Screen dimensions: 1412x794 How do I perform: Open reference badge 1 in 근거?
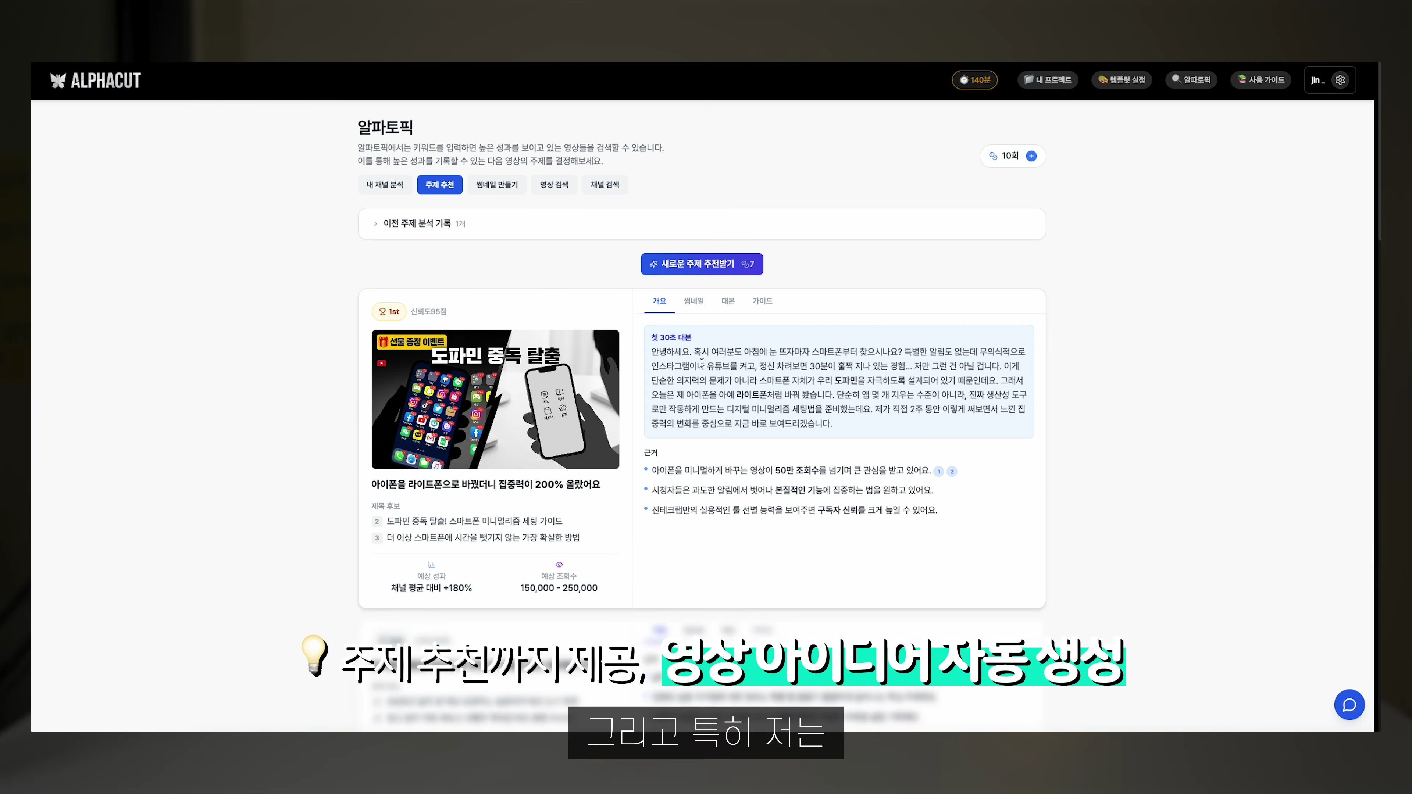coord(938,471)
